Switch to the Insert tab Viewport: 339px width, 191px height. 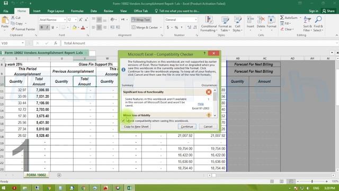tap(37, 11)
